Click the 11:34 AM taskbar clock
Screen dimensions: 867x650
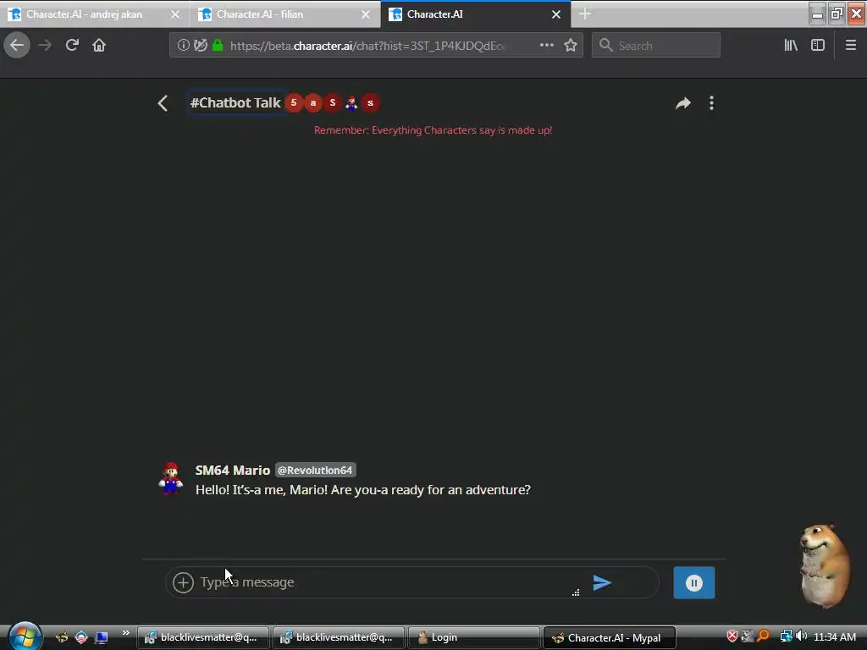click(x=835, y=637)
